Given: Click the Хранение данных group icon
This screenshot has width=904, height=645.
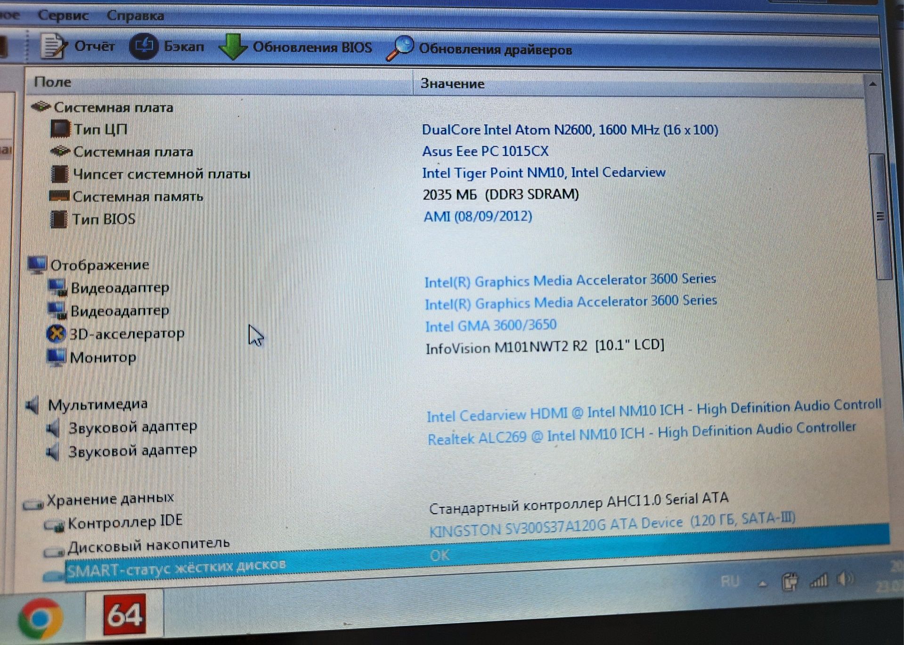Looking at the screenshot, I should click(33, 504).
